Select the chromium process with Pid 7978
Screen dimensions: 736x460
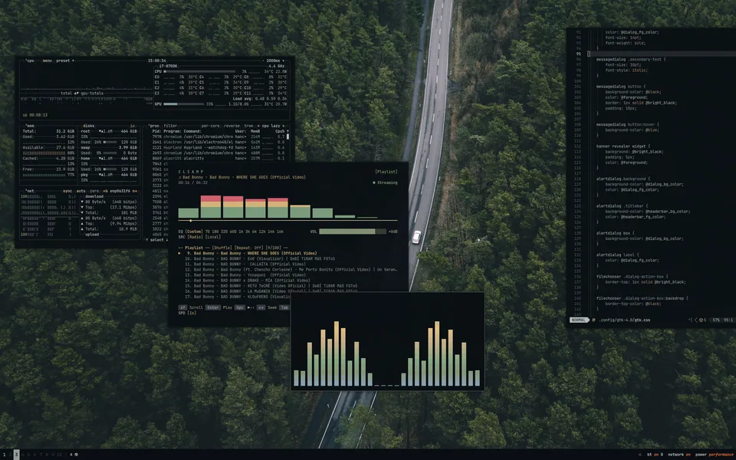coord(219,136)
